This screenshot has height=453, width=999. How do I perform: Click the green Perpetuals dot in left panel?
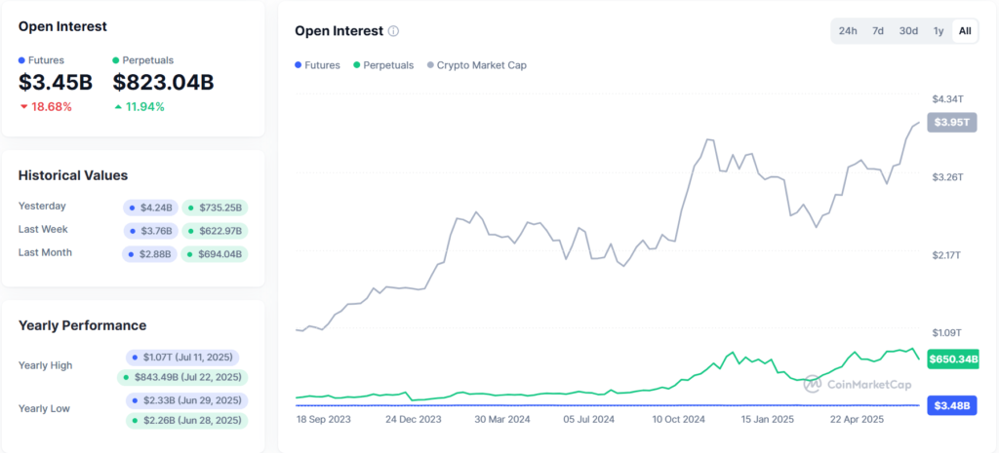[x=116, y=60]
